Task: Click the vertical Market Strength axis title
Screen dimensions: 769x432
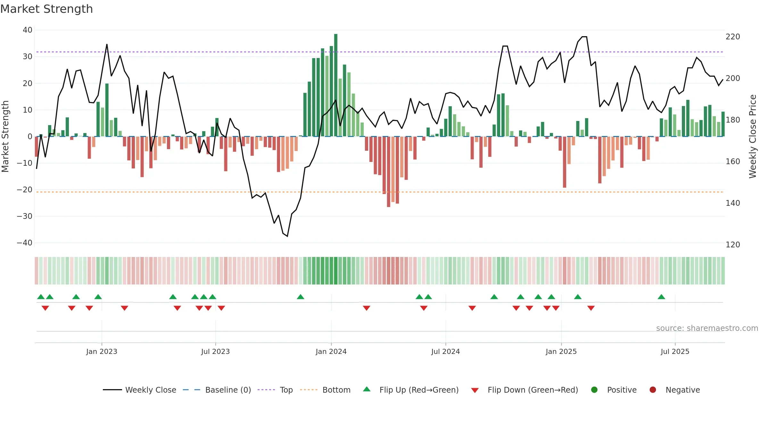Action: coord(5,136)
